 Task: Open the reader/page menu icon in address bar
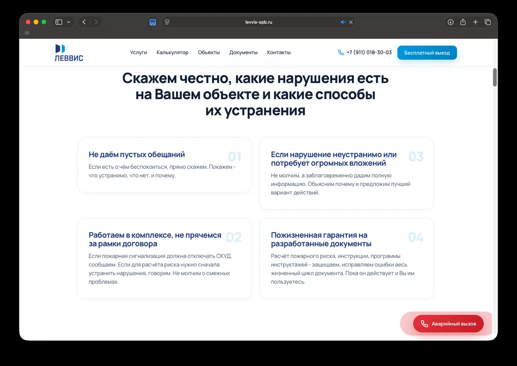coord(167,22)
